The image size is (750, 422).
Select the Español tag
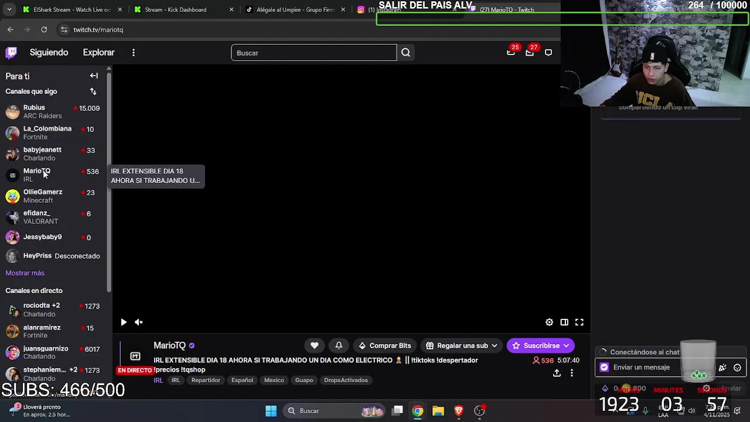point(242,380)
